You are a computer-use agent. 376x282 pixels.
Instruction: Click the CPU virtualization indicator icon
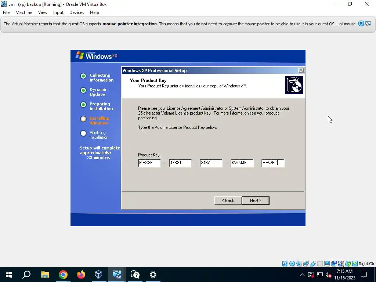click(341, 264)
